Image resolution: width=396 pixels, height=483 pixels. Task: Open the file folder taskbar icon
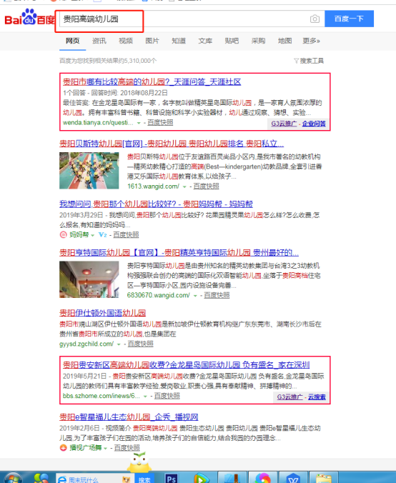click(x=323, y=478)
